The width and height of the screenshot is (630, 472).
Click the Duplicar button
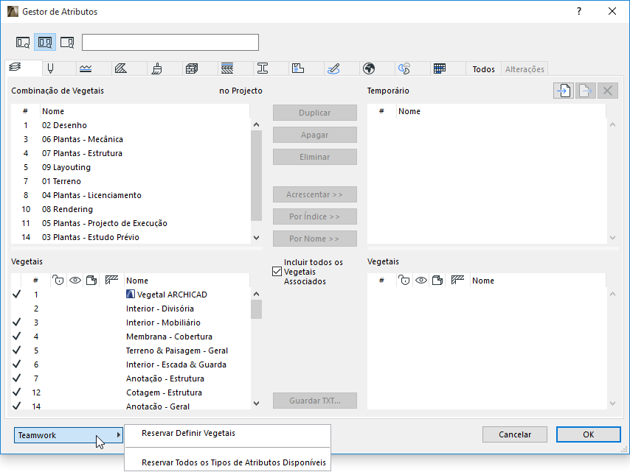coord(314,113)
